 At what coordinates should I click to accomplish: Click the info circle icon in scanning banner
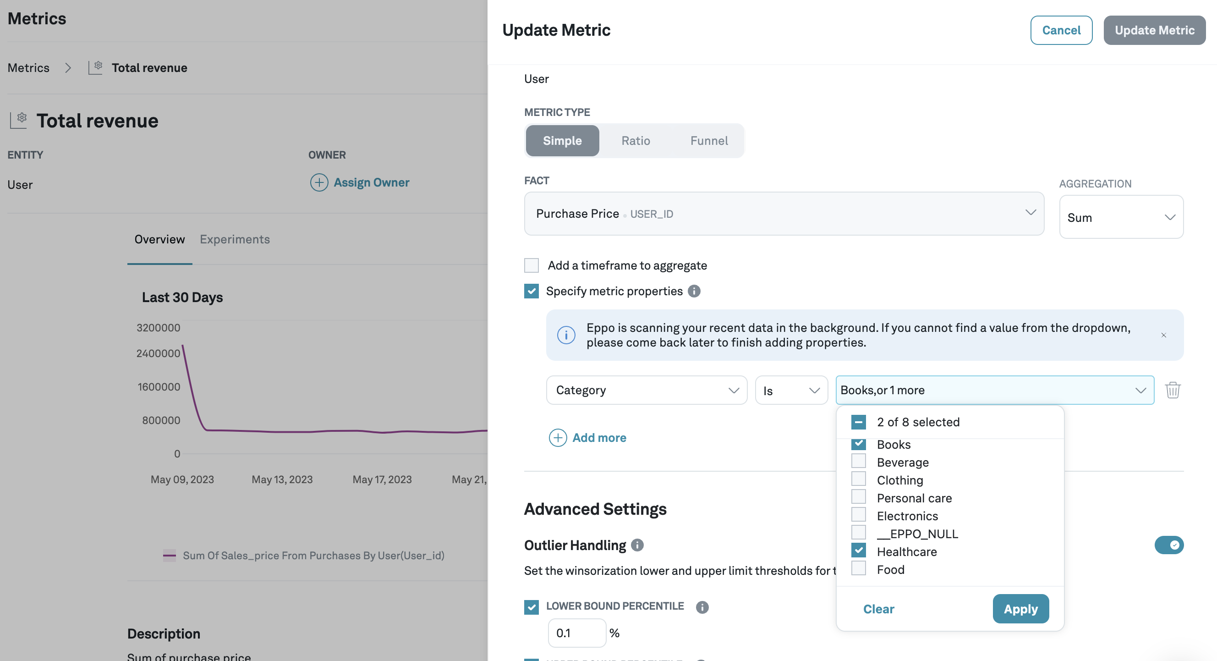(x=566, y=335)
